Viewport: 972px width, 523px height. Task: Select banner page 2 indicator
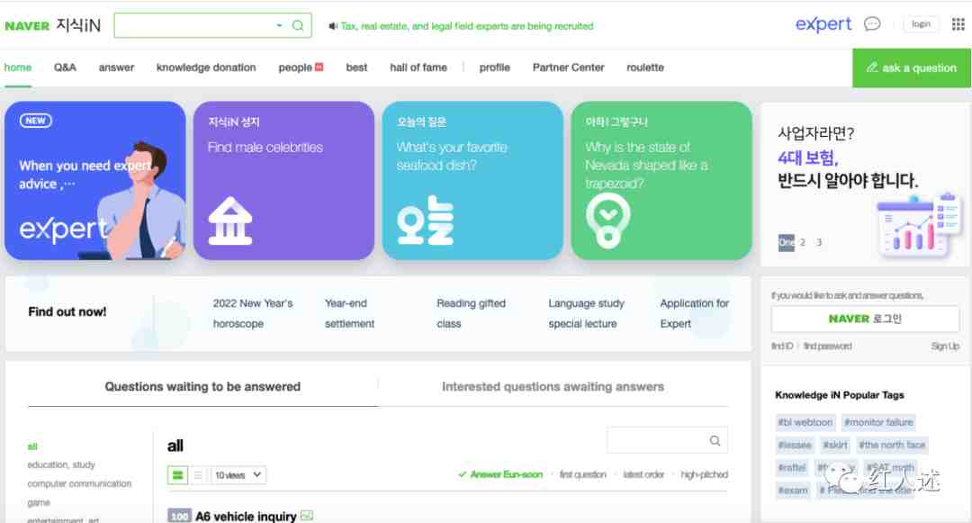pos(802,242)
